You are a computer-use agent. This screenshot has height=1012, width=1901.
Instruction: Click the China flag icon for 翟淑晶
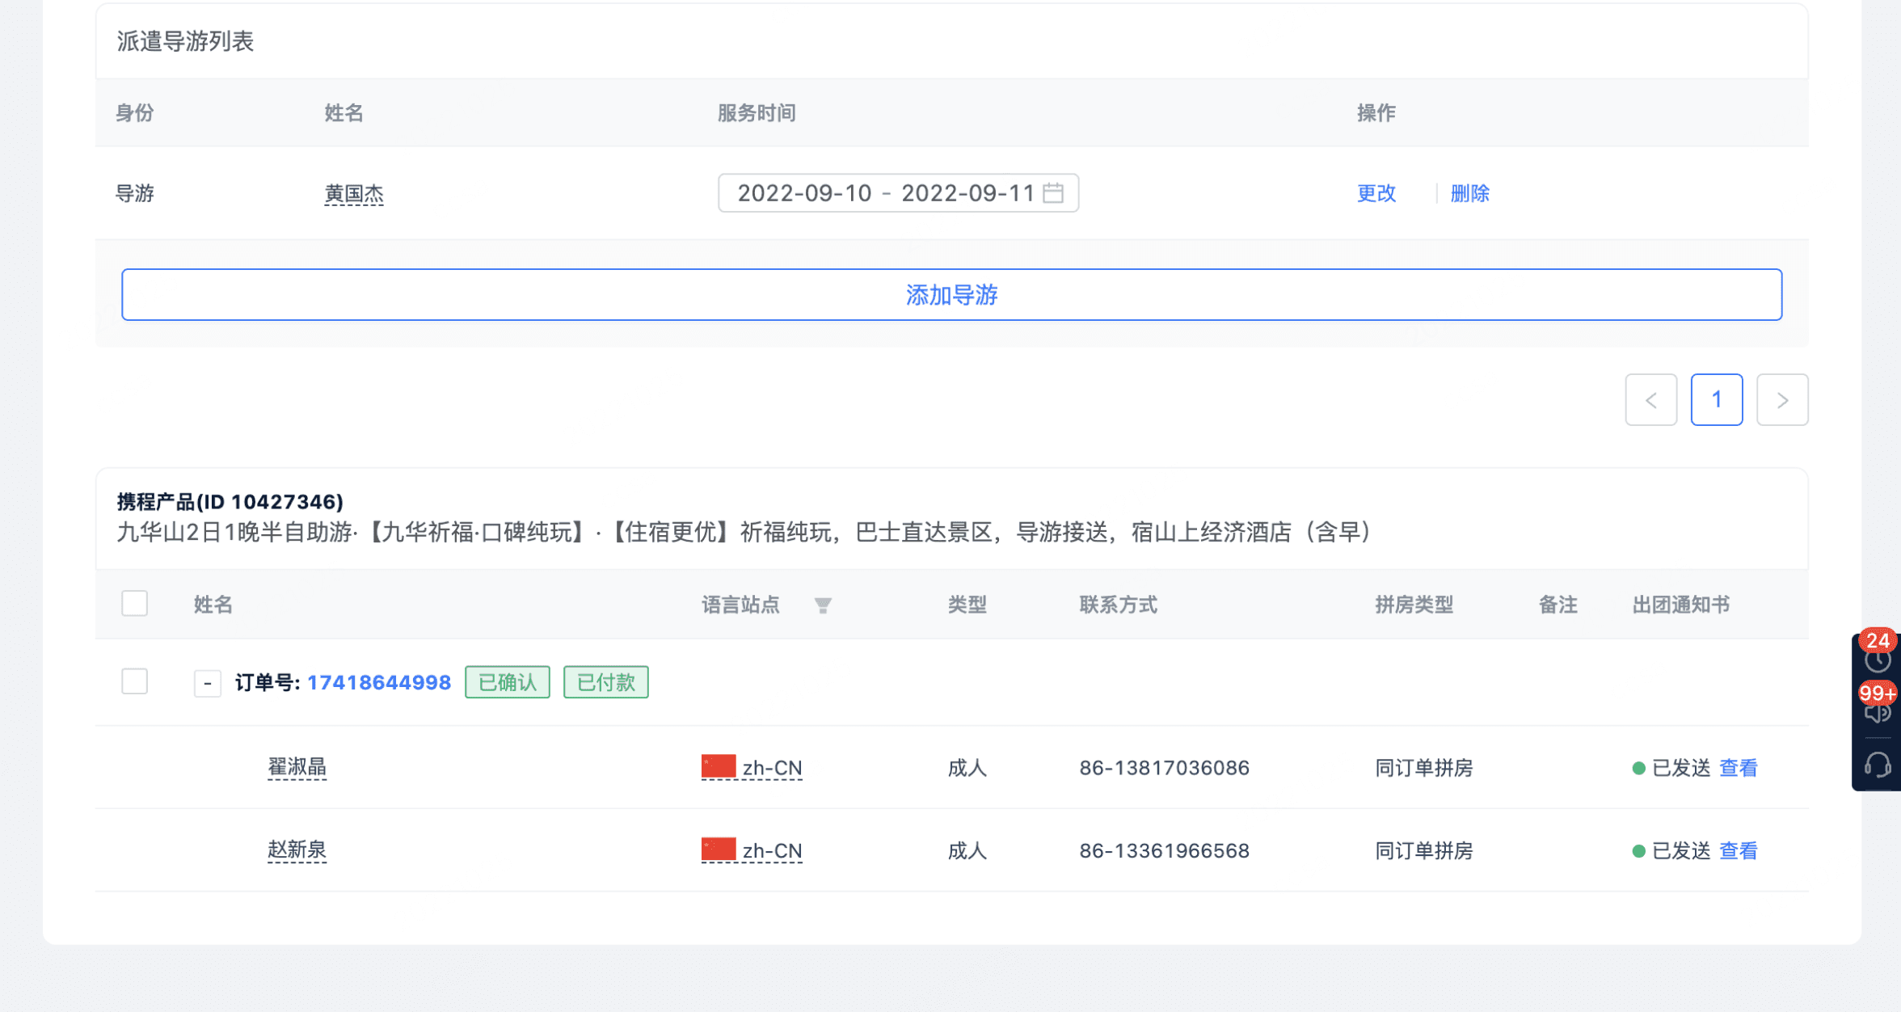tap(718, 766)
